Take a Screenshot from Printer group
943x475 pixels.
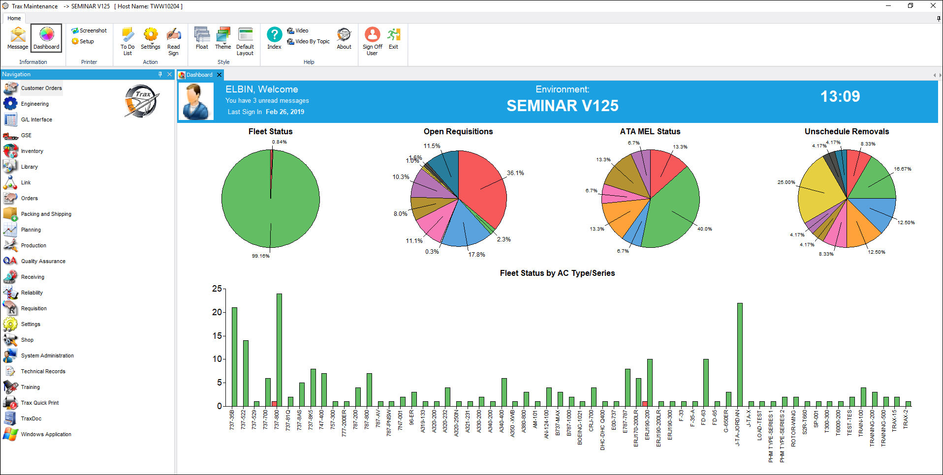point(89,30)
